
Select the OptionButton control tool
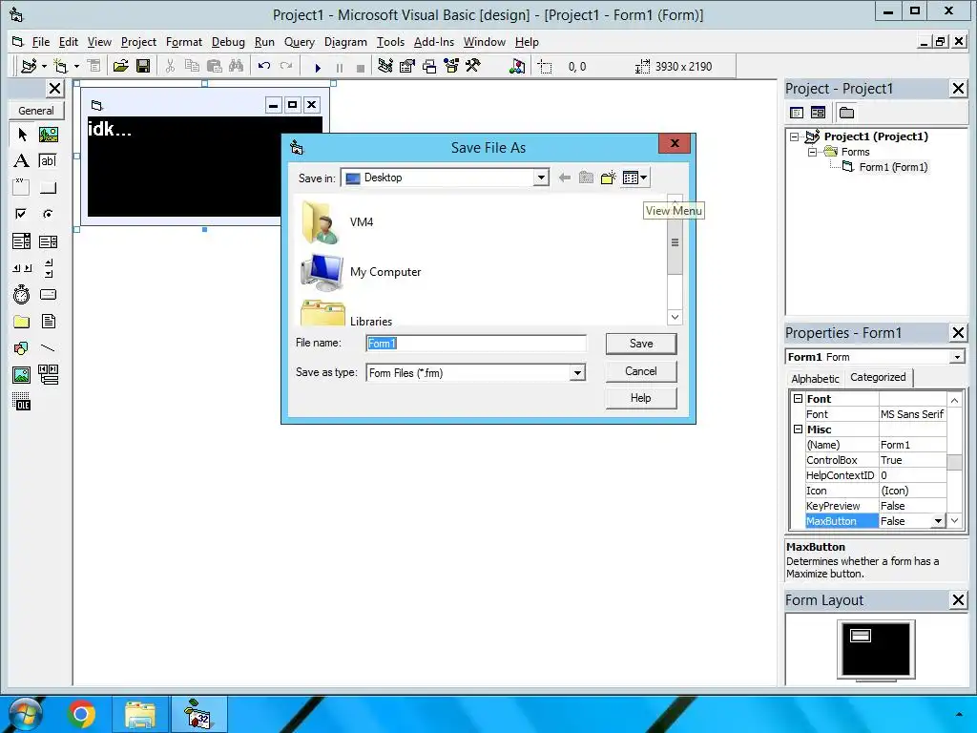(x=48, y=214)
